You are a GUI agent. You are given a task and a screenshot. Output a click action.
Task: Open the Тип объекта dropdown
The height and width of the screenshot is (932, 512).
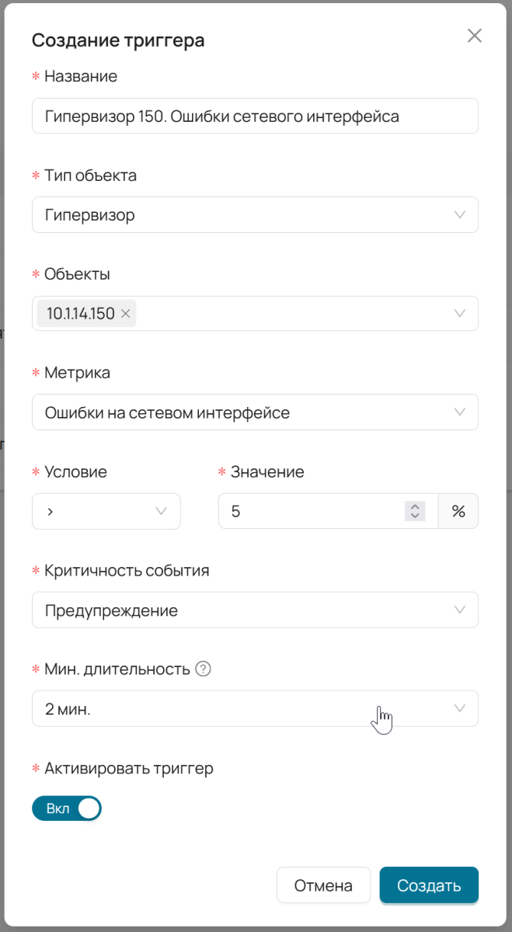pos(255,214)
